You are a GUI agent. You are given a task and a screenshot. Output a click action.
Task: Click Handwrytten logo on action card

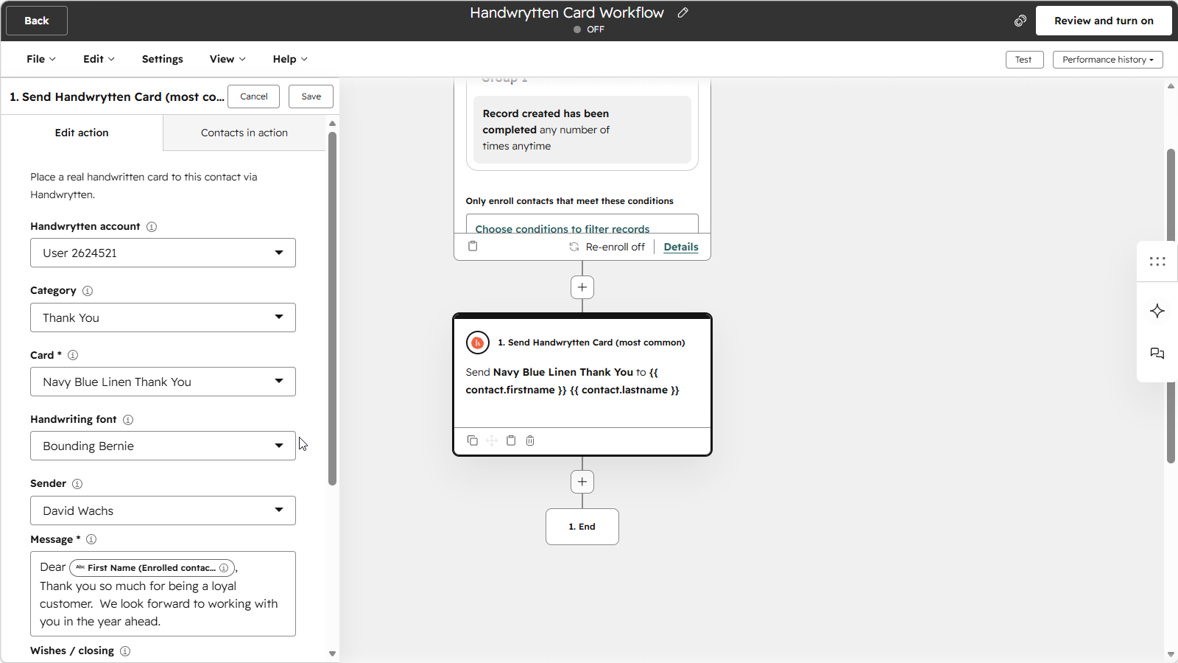(478, 343)
